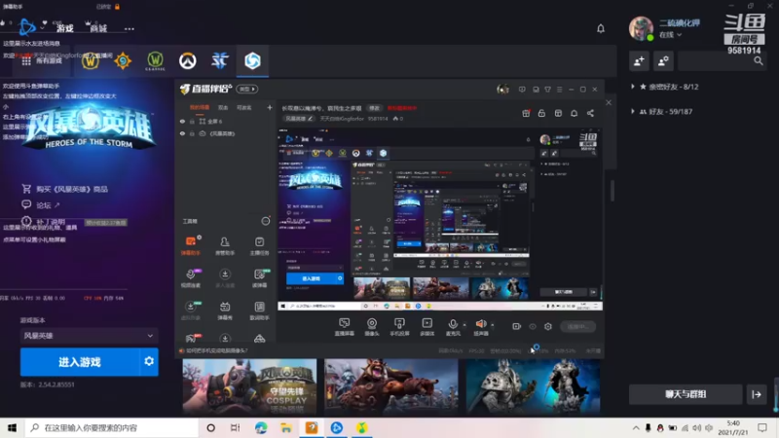Viewport: 779px width, 438px height.
Task: Toggle the 已锁定 lock on danmaku overlay
Action: 117,7
